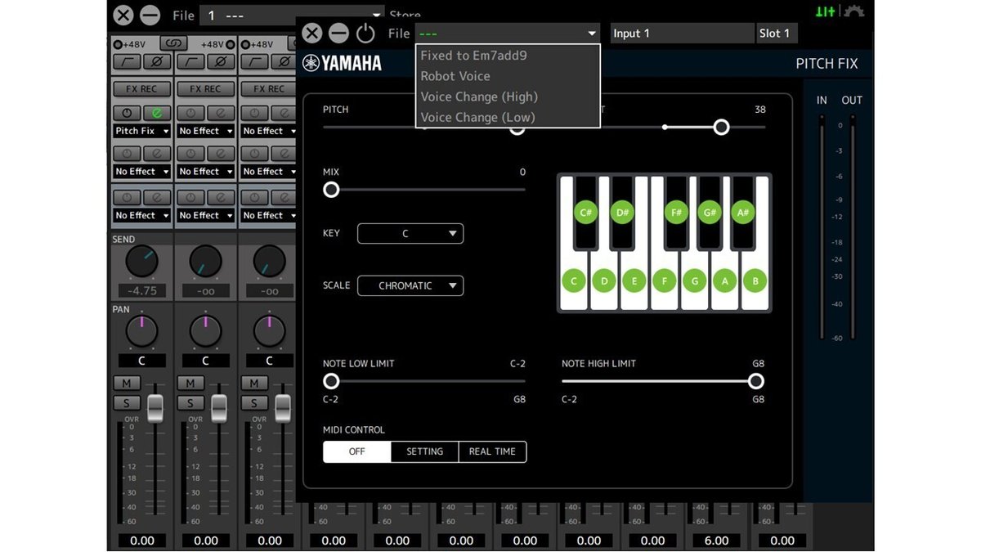Toggle the B note on the piano

755,281
